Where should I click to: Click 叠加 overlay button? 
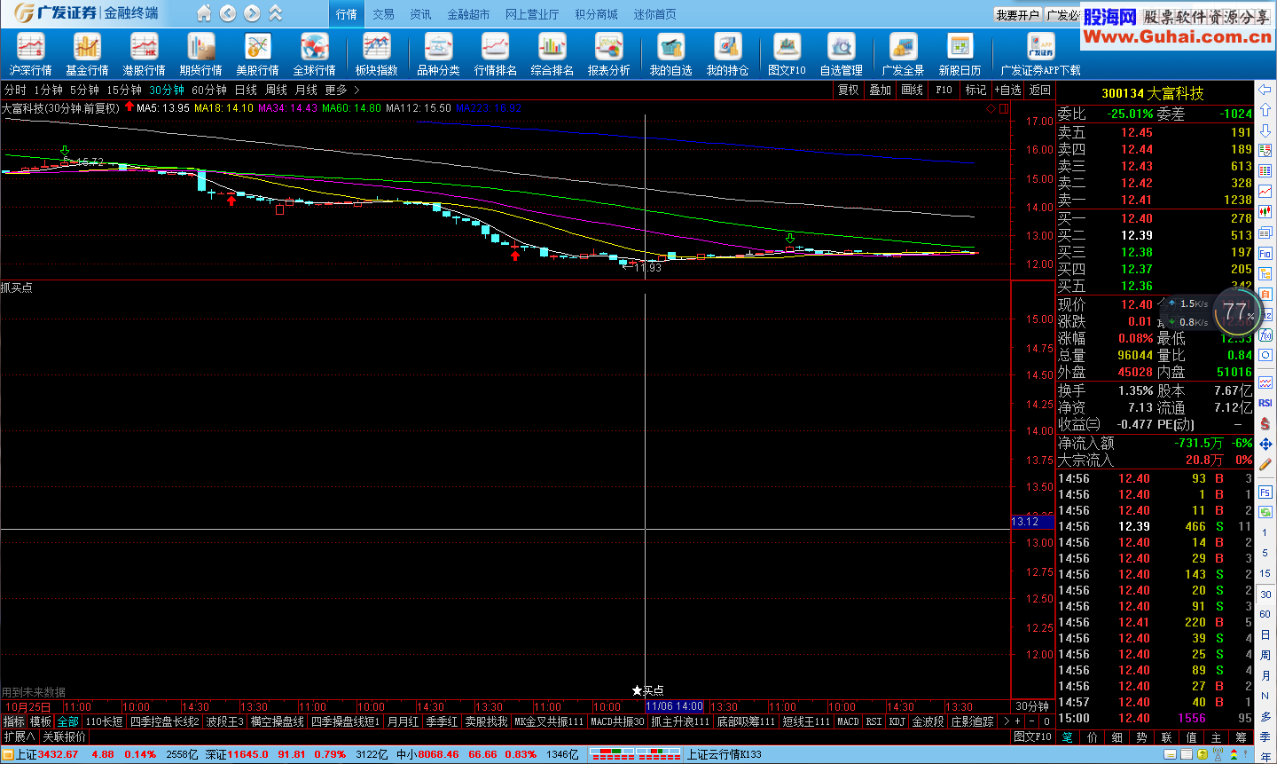pos(880,90)
